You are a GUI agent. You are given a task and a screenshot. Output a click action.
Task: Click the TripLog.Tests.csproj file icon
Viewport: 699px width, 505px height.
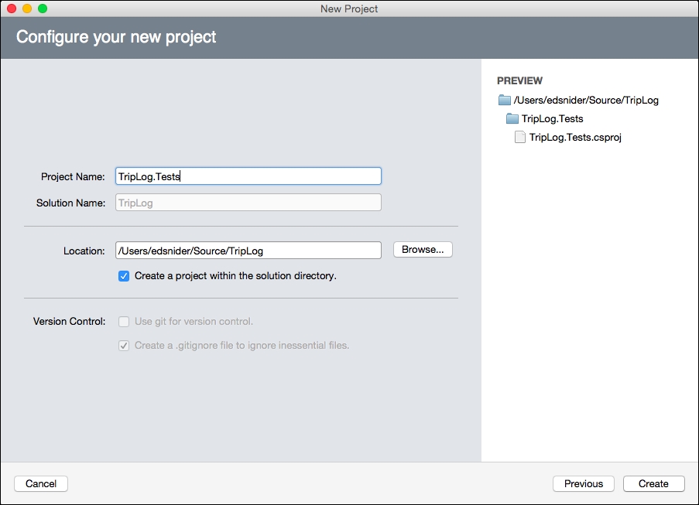pos(519,137)
